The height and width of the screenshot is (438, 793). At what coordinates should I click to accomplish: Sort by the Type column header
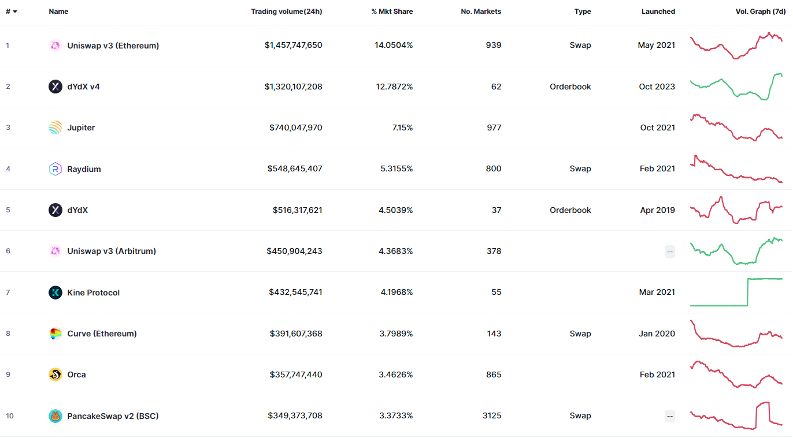(x=583, y=12)
